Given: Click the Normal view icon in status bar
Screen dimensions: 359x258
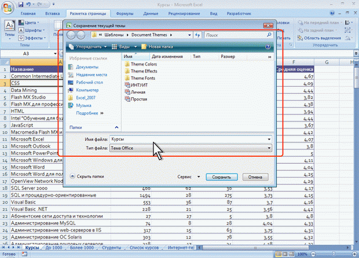Looking at the screenshot, I should tap(279, 254).
